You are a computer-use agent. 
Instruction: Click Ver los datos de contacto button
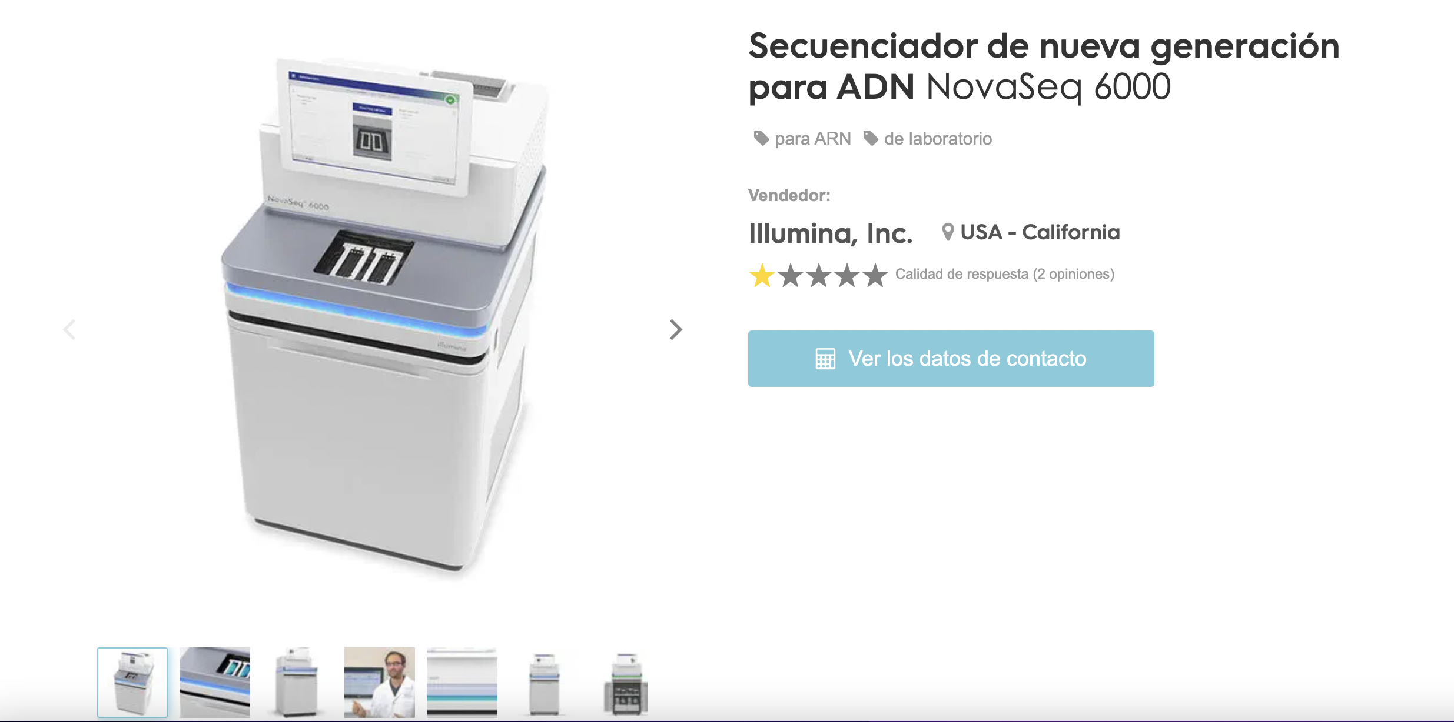click(951, 359)
